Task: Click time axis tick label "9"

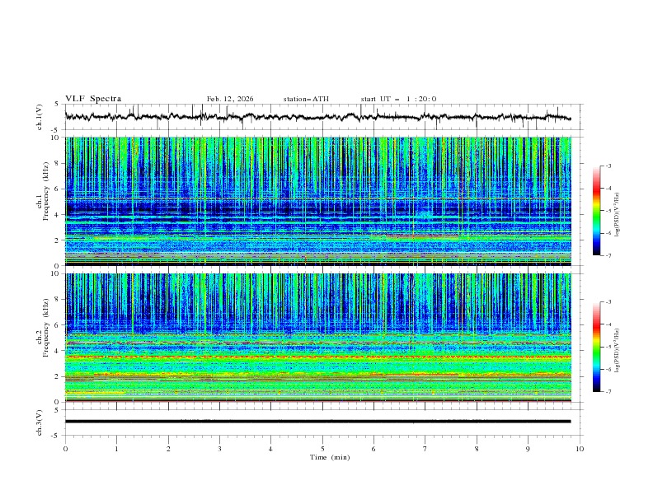Action: [x=528, y=449]
